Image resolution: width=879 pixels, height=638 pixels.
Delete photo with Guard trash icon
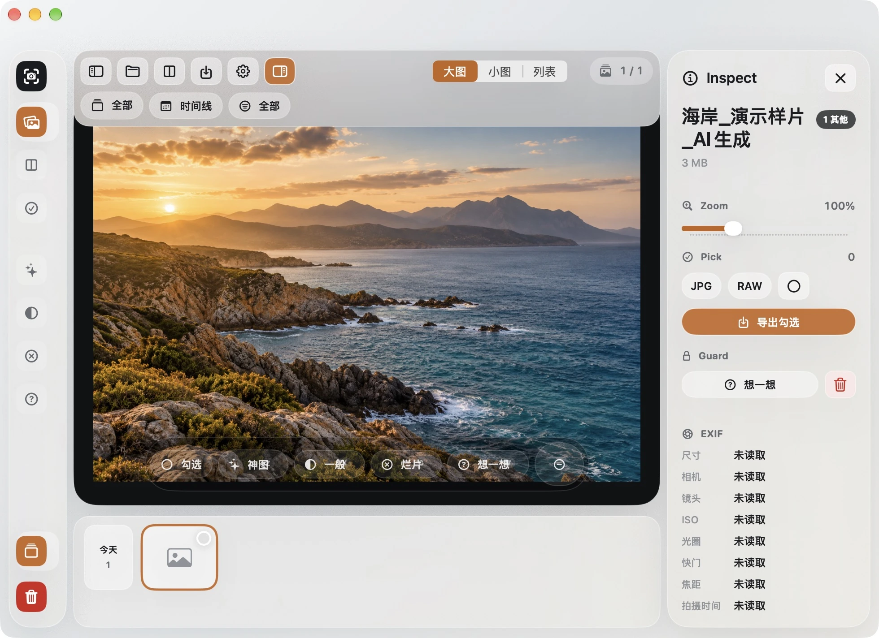pyautogui.click(x=840, y=384)
